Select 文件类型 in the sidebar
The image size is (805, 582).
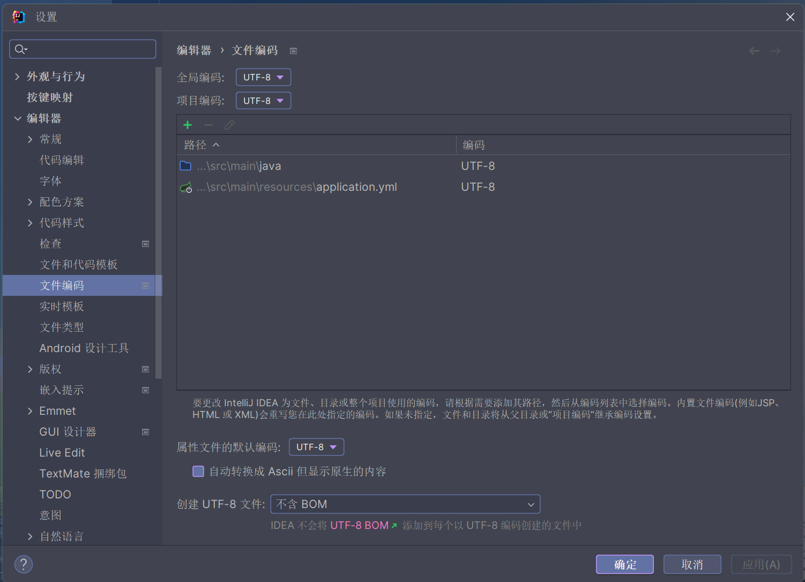coord(62,327)
